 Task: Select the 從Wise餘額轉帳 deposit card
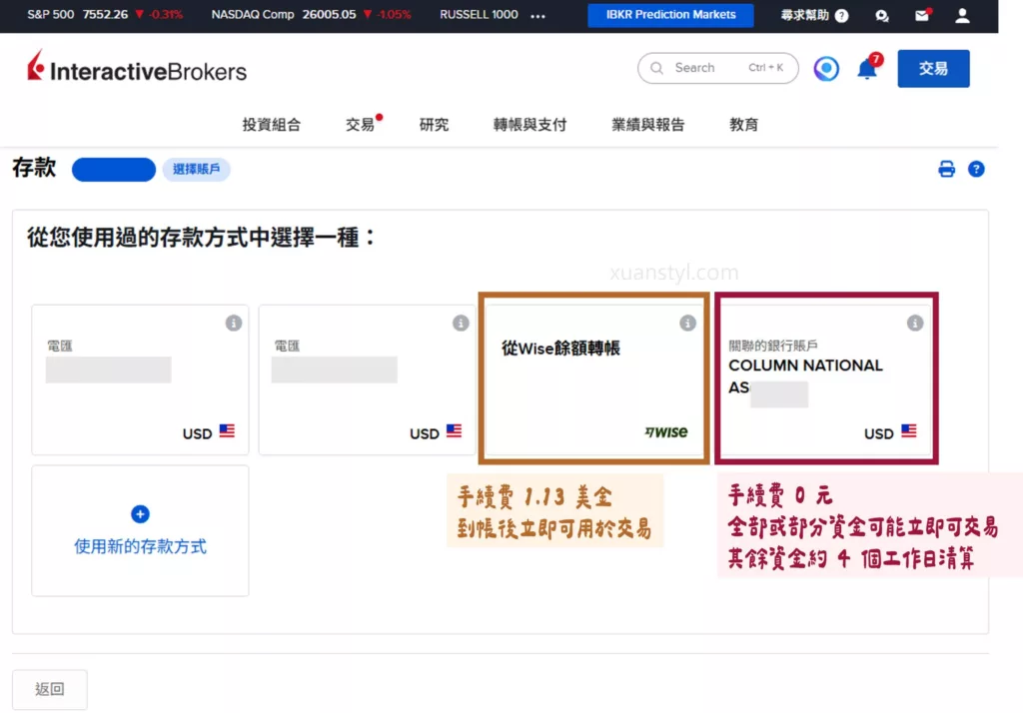pyautogui.click(x=593, y=378)
